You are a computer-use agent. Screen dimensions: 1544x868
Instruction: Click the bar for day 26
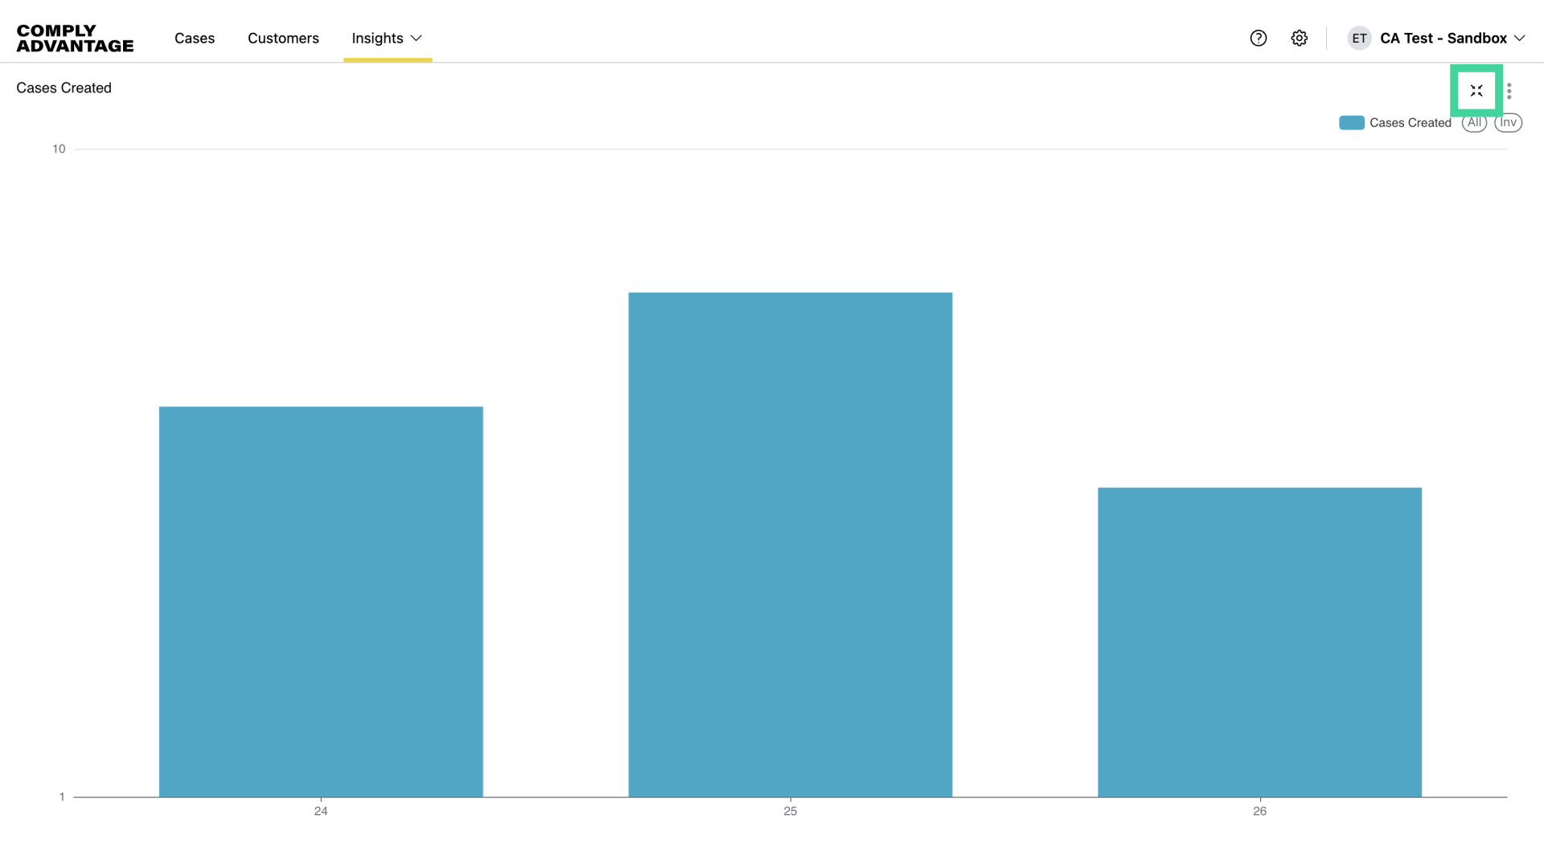1259,641
